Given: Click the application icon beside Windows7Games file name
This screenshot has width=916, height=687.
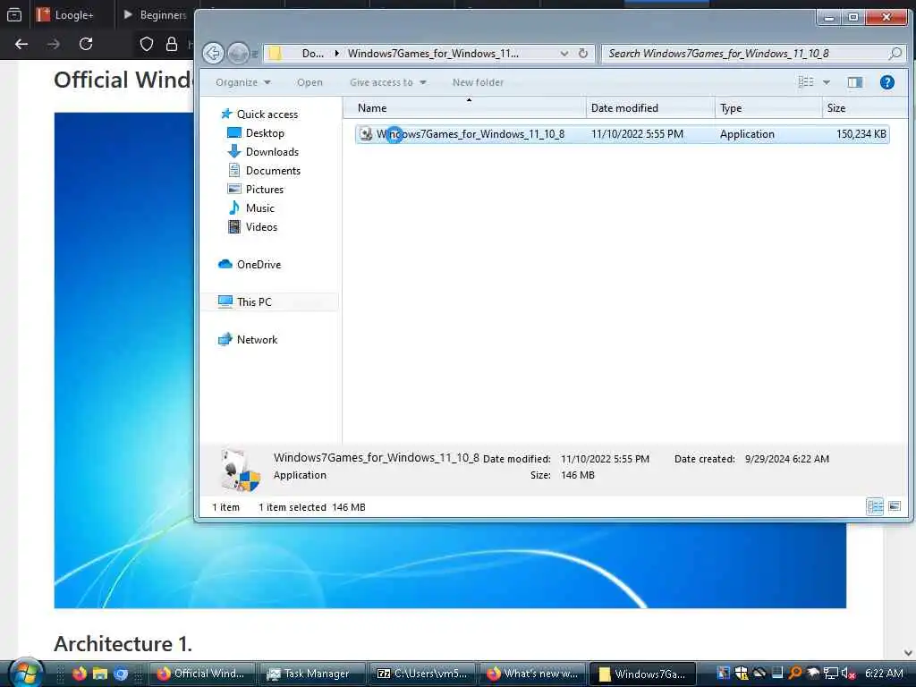Looking at the screenshot, I should 366,134.
